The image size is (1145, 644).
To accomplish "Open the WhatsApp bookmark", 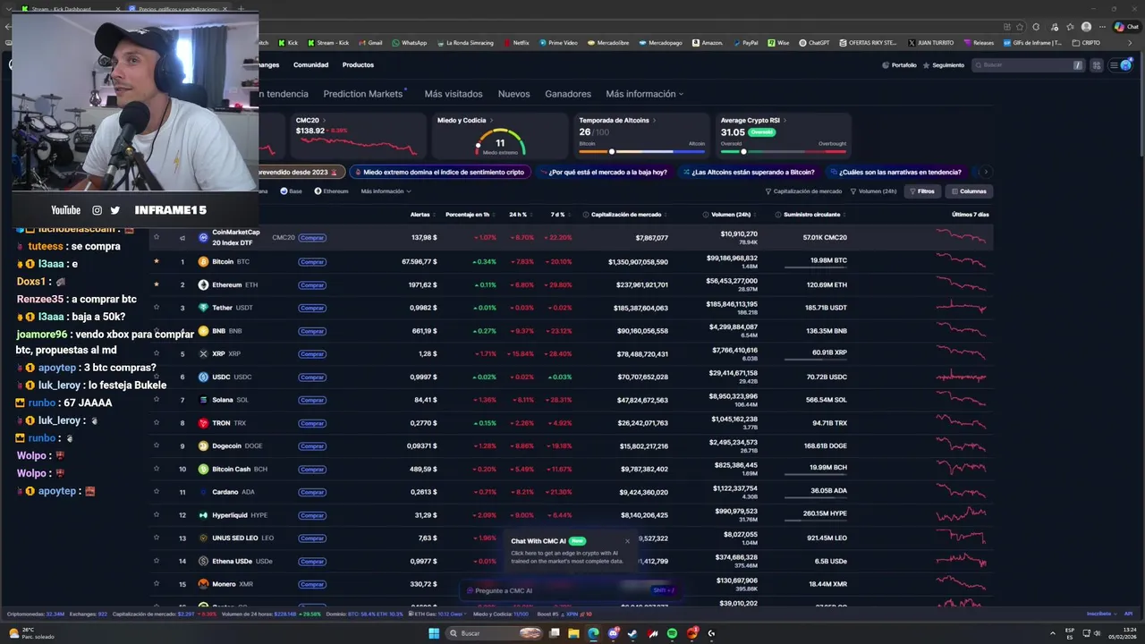I will 410,43.
